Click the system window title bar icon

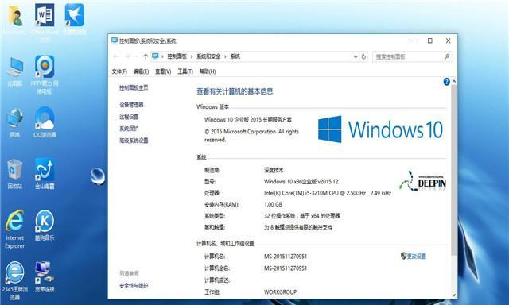tap(115, 41)
